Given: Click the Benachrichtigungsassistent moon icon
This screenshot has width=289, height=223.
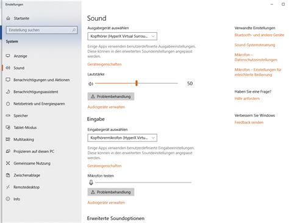Looking at the screenshot, I should pos(8,91).
